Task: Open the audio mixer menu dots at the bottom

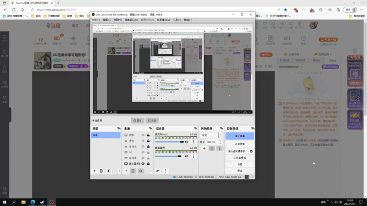Action: (x=166, y=171)
